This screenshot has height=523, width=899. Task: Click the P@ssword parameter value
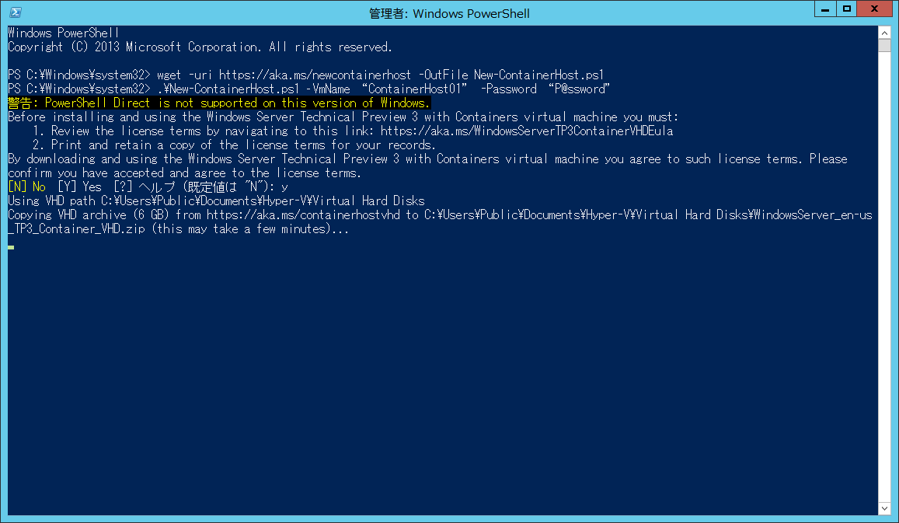point(579,89)
